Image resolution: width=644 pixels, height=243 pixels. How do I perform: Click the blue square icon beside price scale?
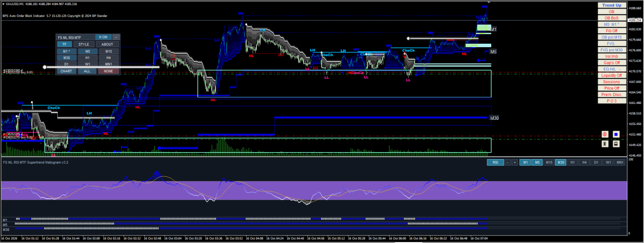616,135
